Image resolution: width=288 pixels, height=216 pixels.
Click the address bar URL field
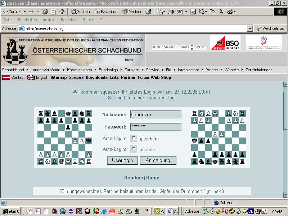[136, 29]
